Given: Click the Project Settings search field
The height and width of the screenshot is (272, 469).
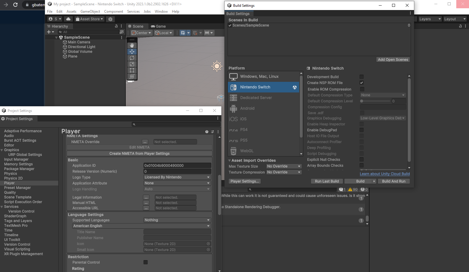Looking at the screenshot, I should [x=176, y=125].
